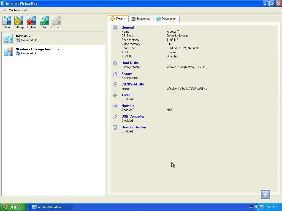Click the keyboard tray icon in the taskbar
The image size is (282, 211).
point(251,207)
